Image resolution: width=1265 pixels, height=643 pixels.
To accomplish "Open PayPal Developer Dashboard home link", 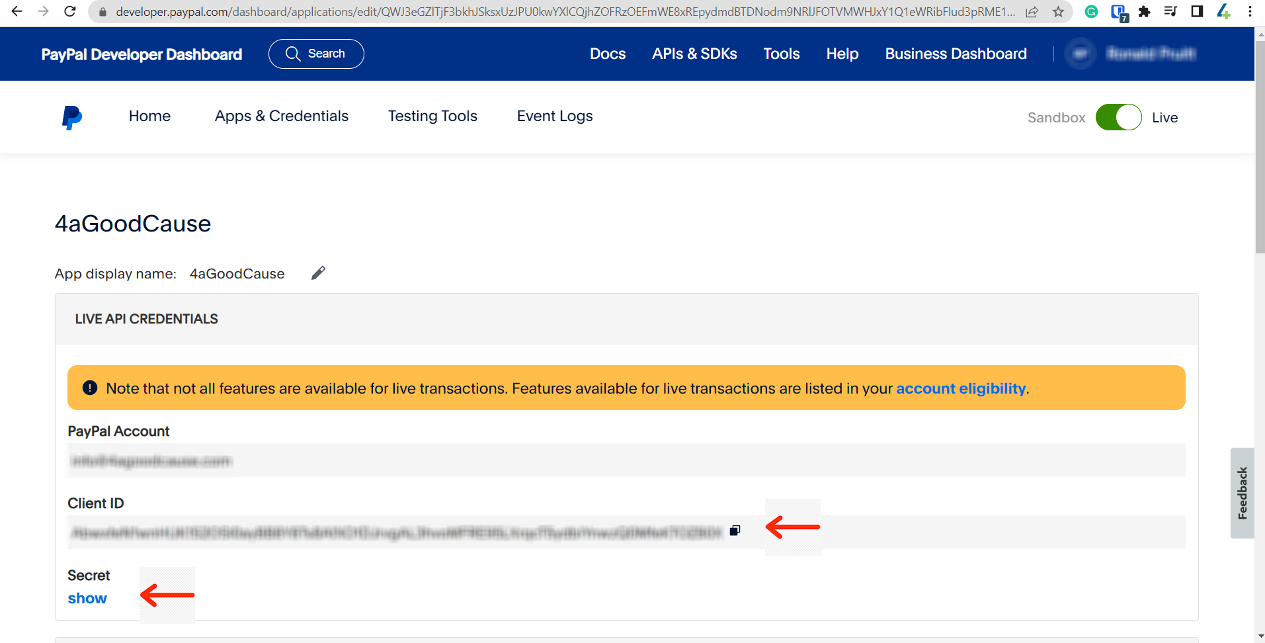I will (x=142, y=54).
